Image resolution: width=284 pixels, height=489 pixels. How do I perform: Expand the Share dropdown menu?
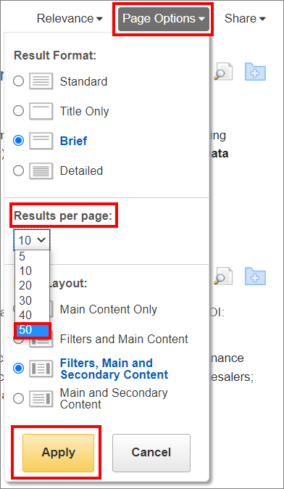[x=245, y=19]
